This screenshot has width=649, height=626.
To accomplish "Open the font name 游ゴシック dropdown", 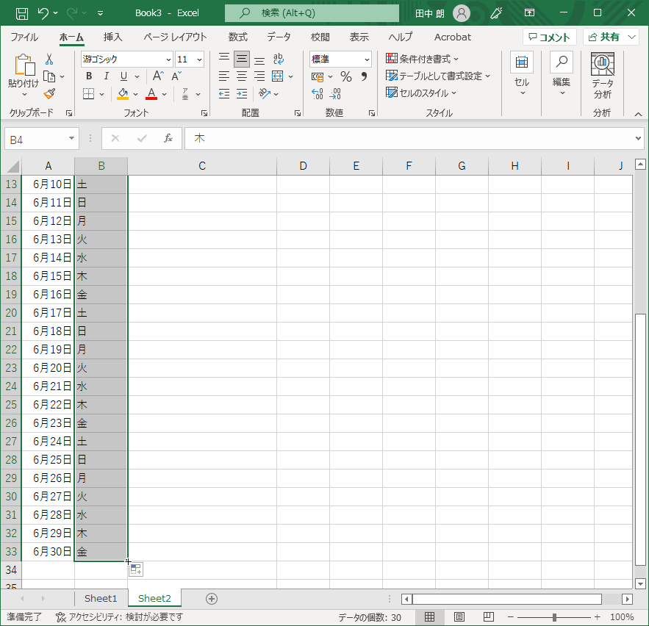I will [168, 60].
